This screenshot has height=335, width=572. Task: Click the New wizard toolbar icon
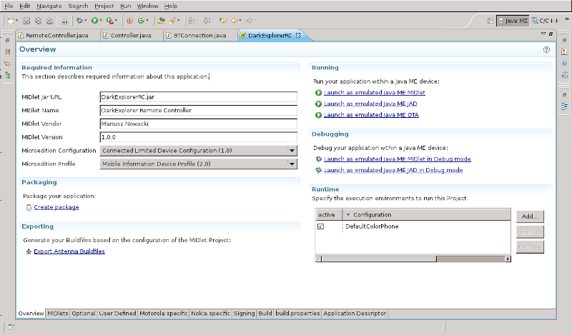click(10, 21)
